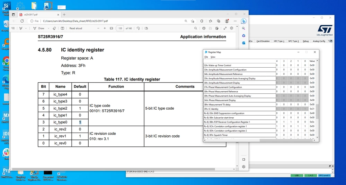Toggle bit 1 of Correlator configuration register 1

(x=298, y=126)
